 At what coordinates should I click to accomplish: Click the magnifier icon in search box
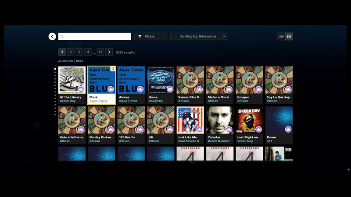(62, 37)
